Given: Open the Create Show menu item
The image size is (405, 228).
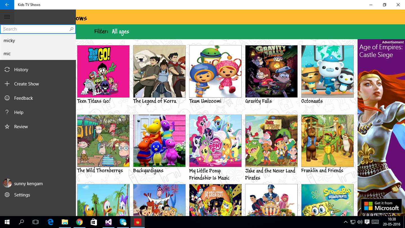Looking at the screenshot, I should [x=38, y=84].
